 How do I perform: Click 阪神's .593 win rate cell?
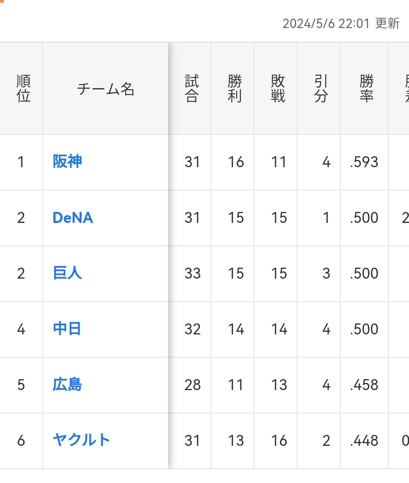(364, 162)
